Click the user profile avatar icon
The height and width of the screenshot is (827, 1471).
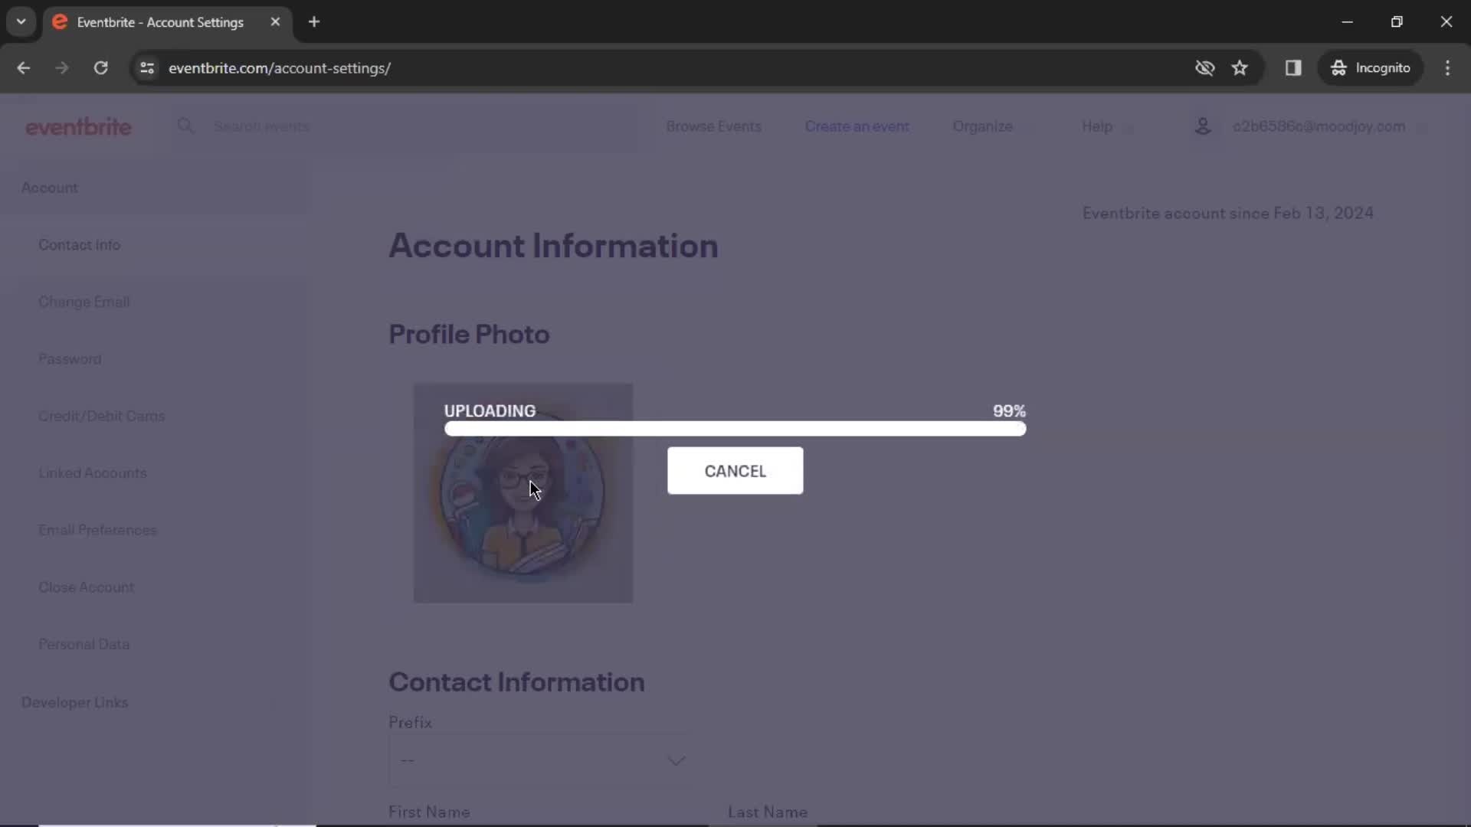1203,126
